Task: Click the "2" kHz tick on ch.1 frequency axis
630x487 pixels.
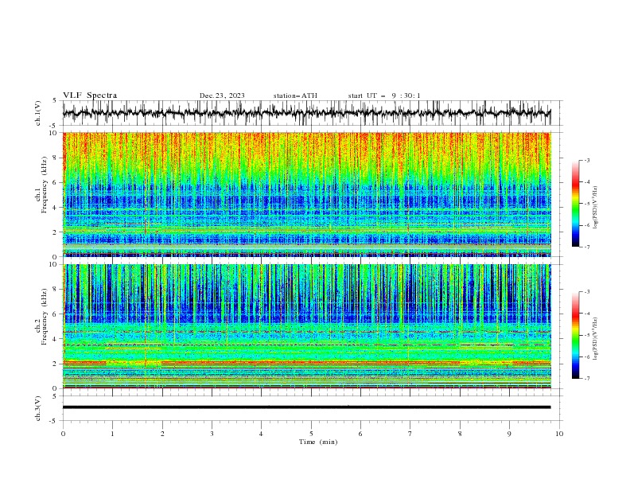Action: pyautogui.click(x=55, y=232)
